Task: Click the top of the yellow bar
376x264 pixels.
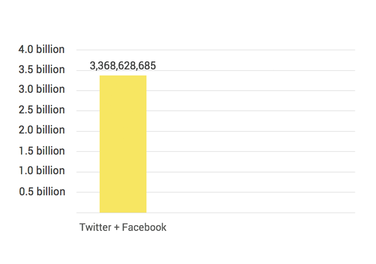Action: click(x=123, y=76)
